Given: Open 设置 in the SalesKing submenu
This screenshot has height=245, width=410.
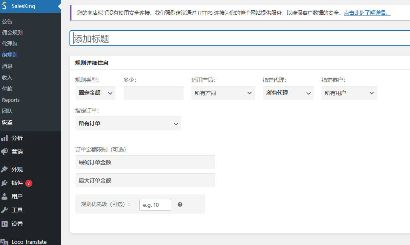Looking at the screenshot, I should click(x=7, y=122).
